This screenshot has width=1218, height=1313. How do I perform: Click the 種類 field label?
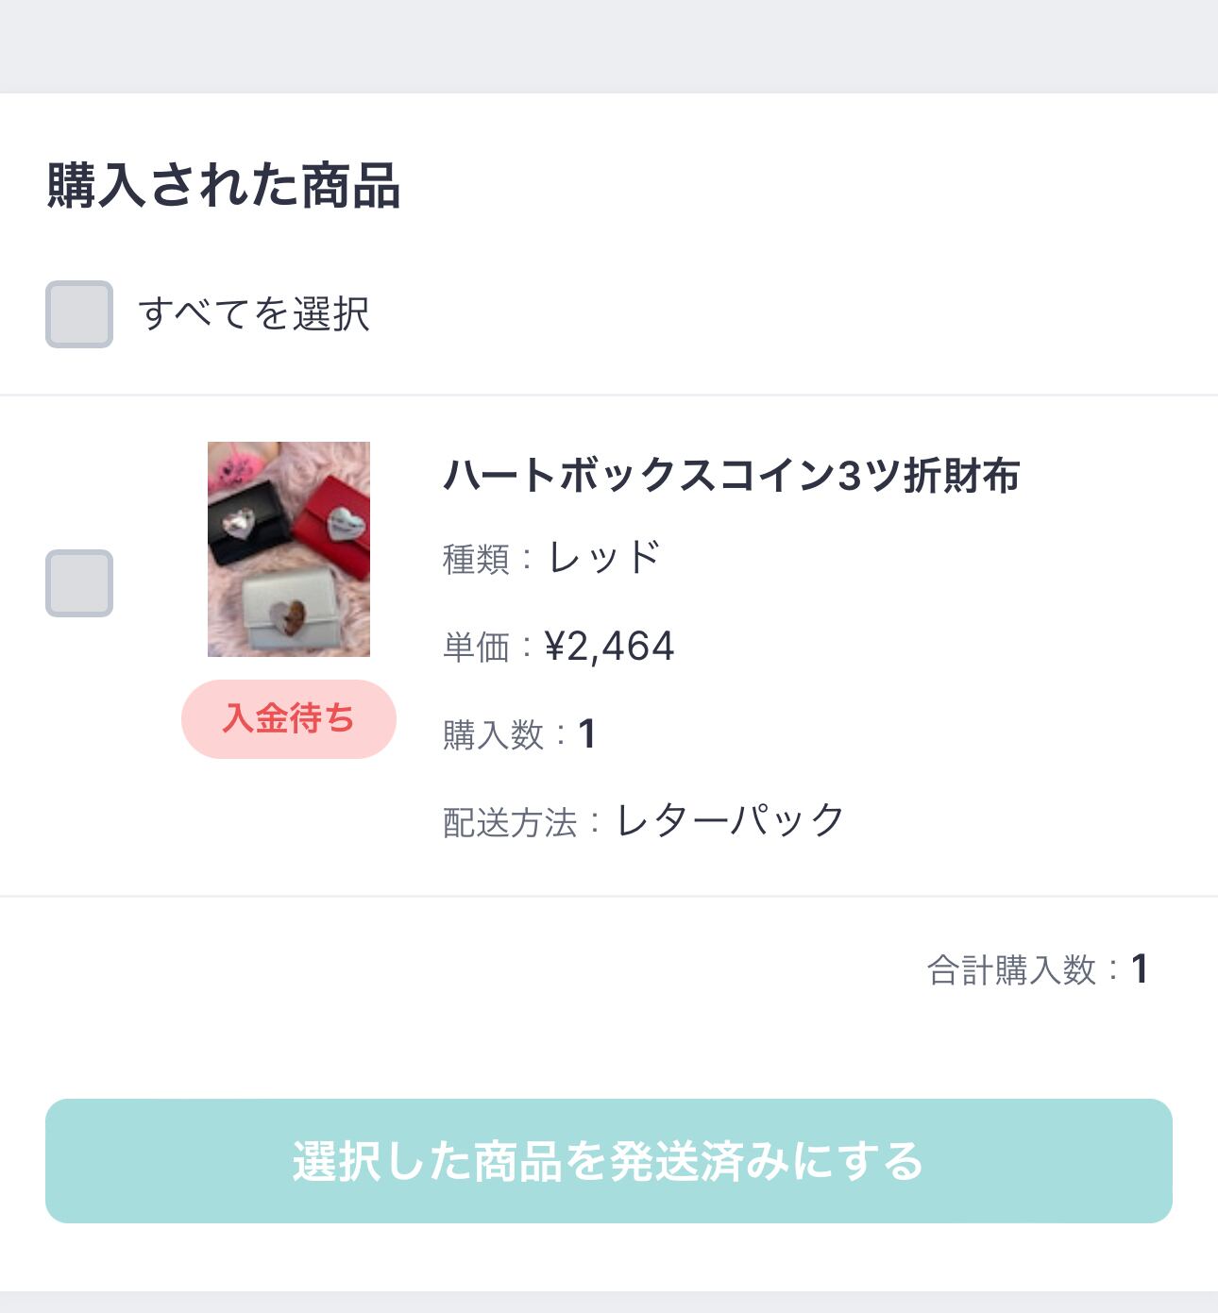[476, 560]
